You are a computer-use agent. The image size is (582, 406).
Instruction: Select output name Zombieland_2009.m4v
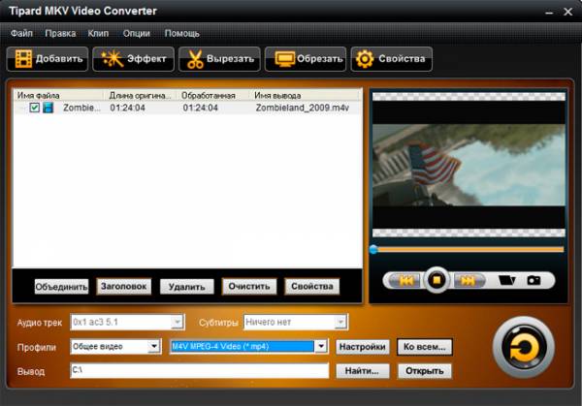tap(302, 108)
